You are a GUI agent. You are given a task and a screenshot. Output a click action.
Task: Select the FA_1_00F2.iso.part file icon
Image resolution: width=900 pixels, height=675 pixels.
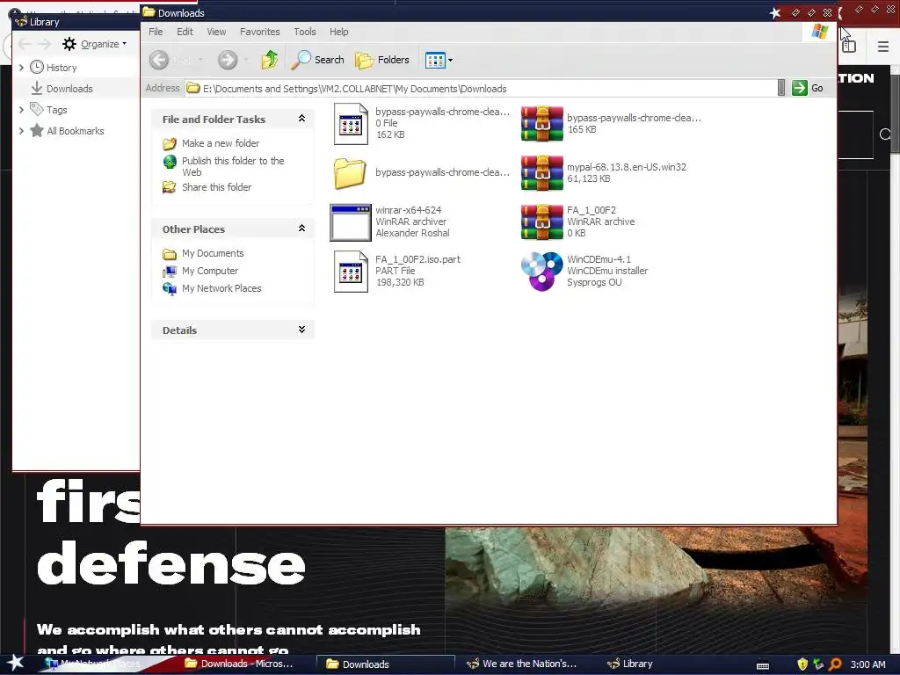[x=351, y=272]
